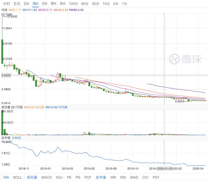Click the 3.4859 price axis label
This screenshot has width=208, height=181.
(x=6, y=89)
